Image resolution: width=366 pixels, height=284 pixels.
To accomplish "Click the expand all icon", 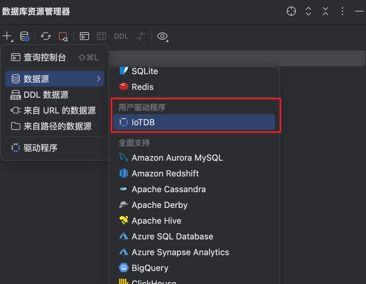I will tap(308, 11).
